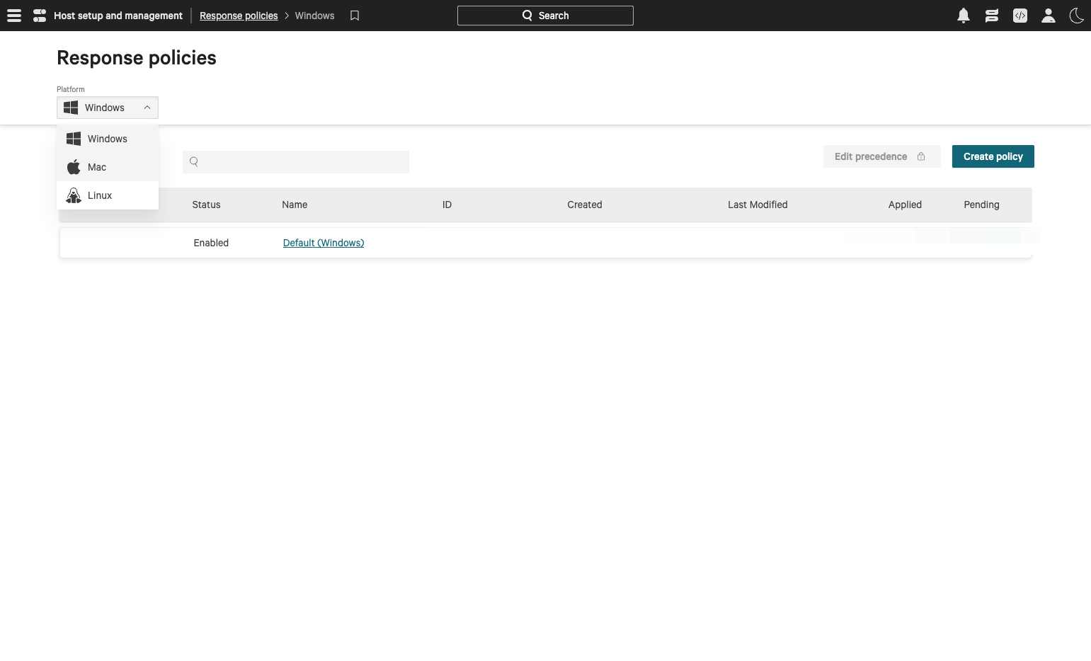
Task: Bookmark this page with the bookmark icon
Action: click(x=355, y=16)
